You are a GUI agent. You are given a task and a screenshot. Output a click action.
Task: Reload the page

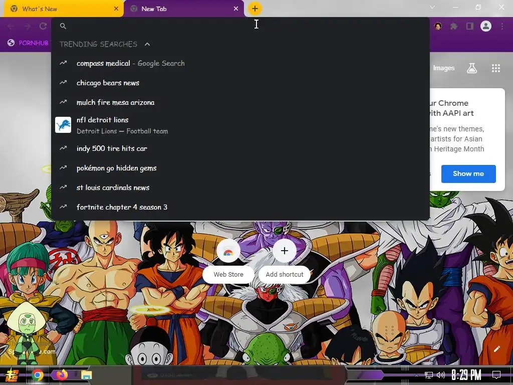pyautogui.click(x=43, y=26)
